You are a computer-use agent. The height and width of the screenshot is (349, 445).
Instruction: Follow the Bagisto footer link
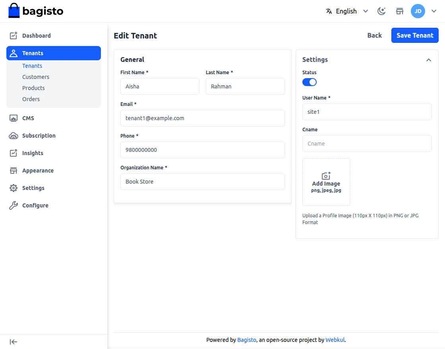tap(247, 339)
